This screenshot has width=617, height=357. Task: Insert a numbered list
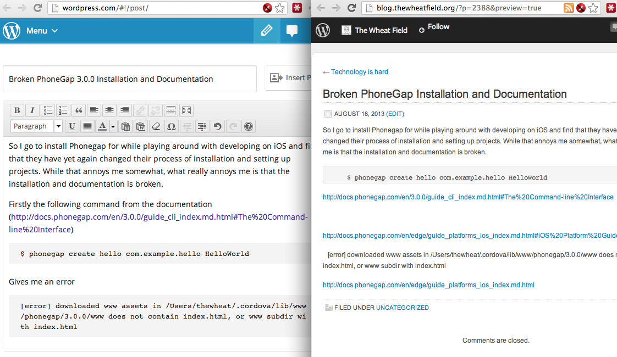[63, 110]
